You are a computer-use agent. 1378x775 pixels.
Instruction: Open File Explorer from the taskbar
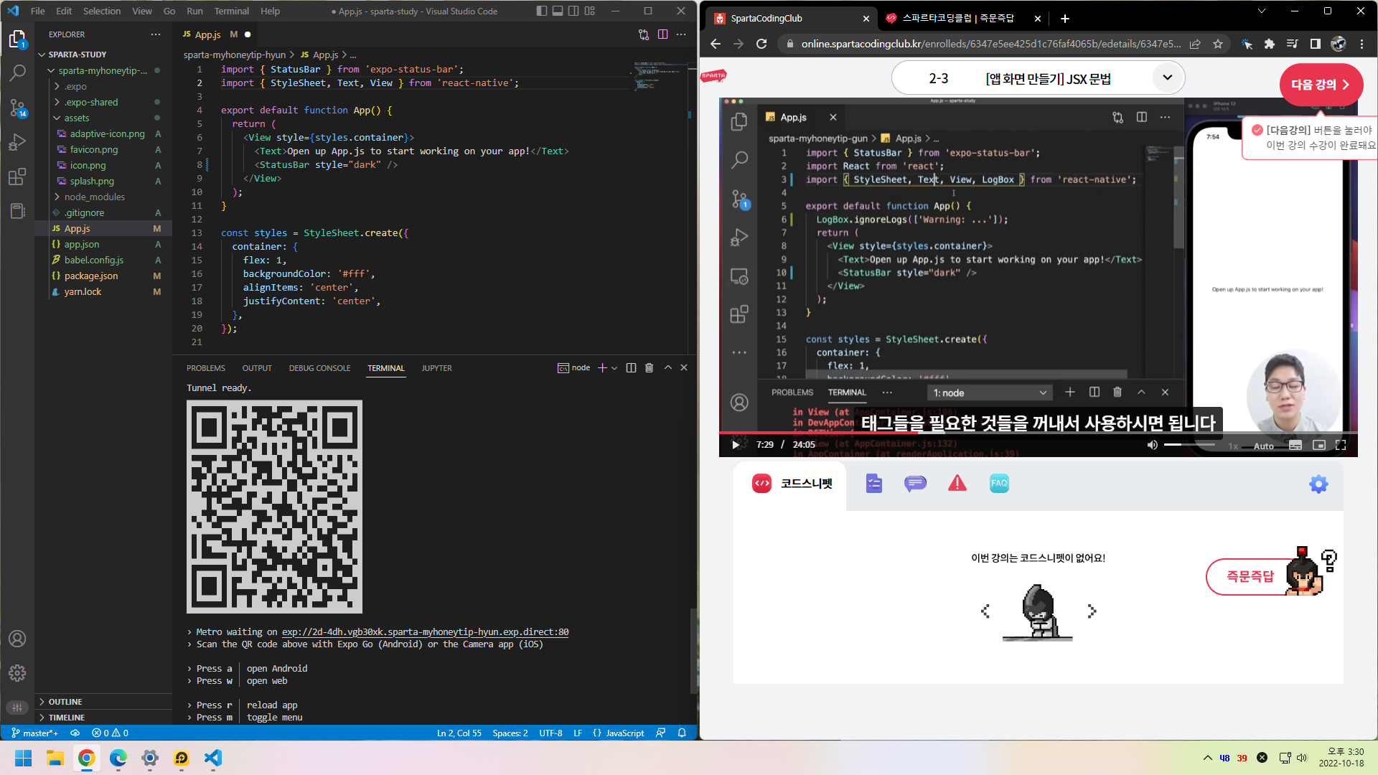[55, 758]
